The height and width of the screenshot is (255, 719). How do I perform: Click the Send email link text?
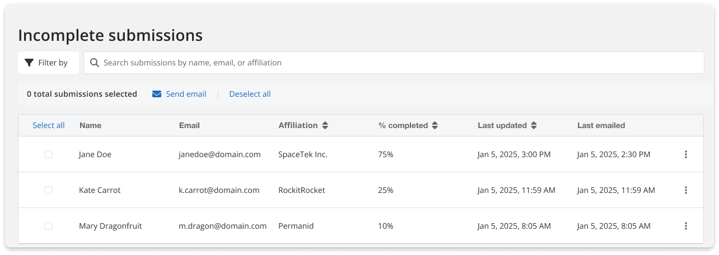(x=186, y=94)
